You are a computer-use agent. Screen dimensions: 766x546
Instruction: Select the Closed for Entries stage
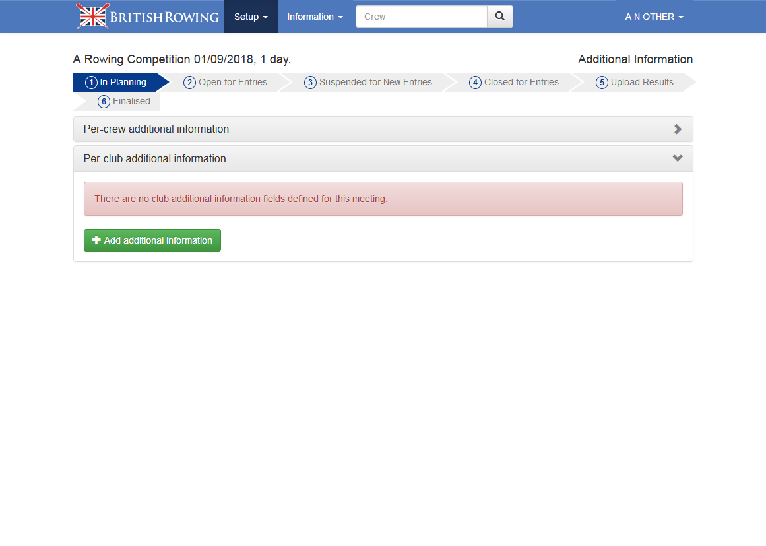(521, 83)
